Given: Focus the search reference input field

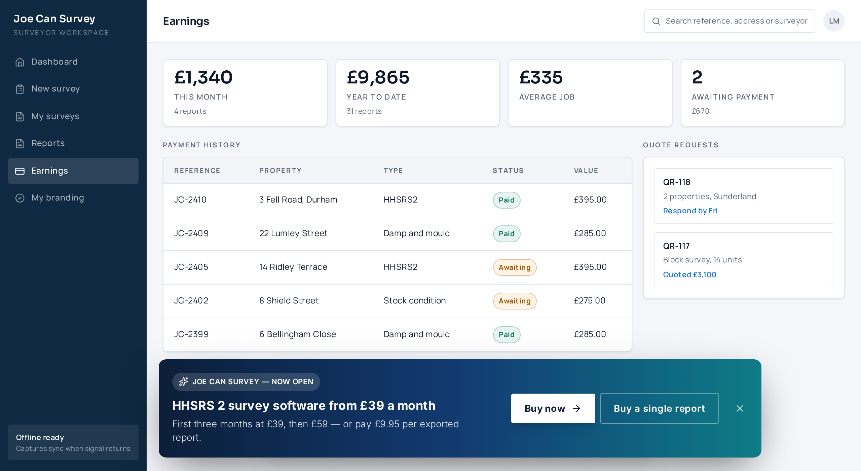Looking at the screenshot, I should (x=729, y=21).
